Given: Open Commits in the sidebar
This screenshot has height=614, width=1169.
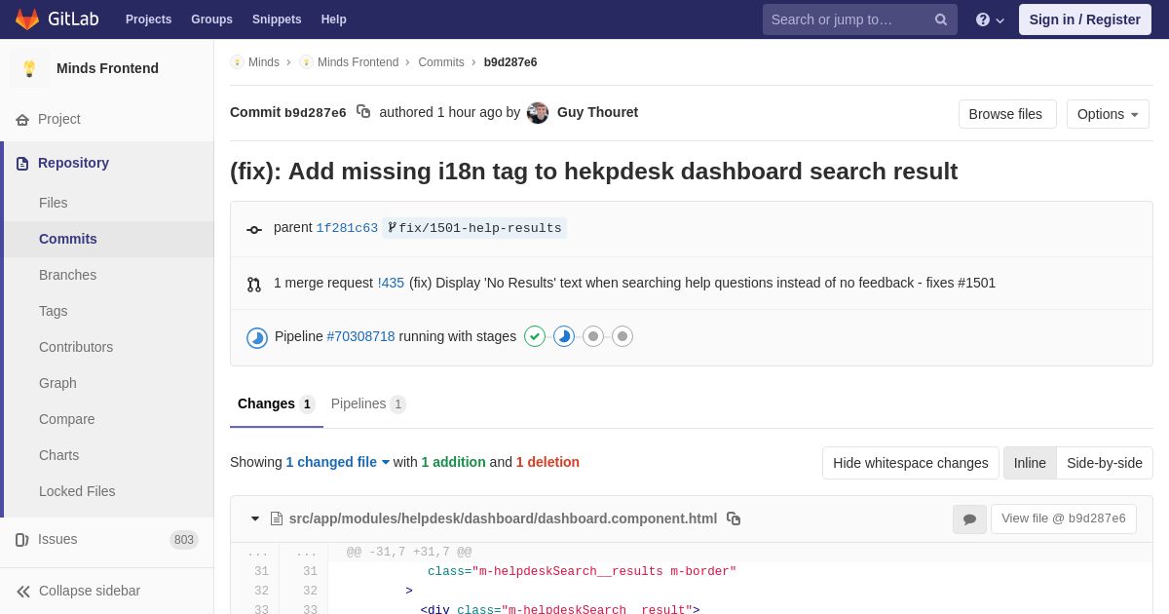Looking at the screenshot, I should [107, 239].
